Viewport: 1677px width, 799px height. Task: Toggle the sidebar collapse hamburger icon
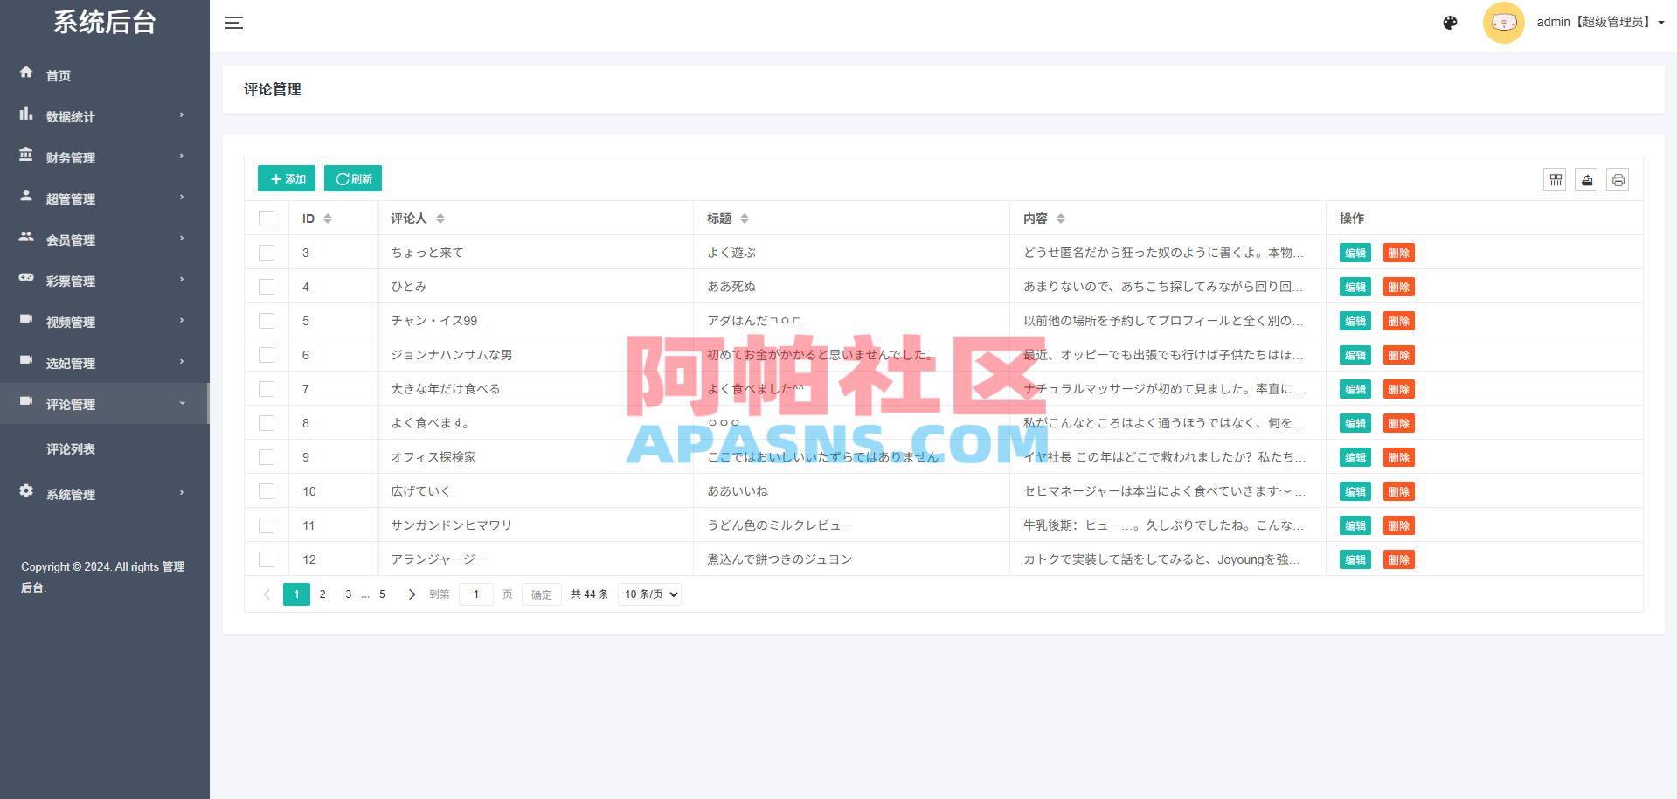(x=233, y=23)
